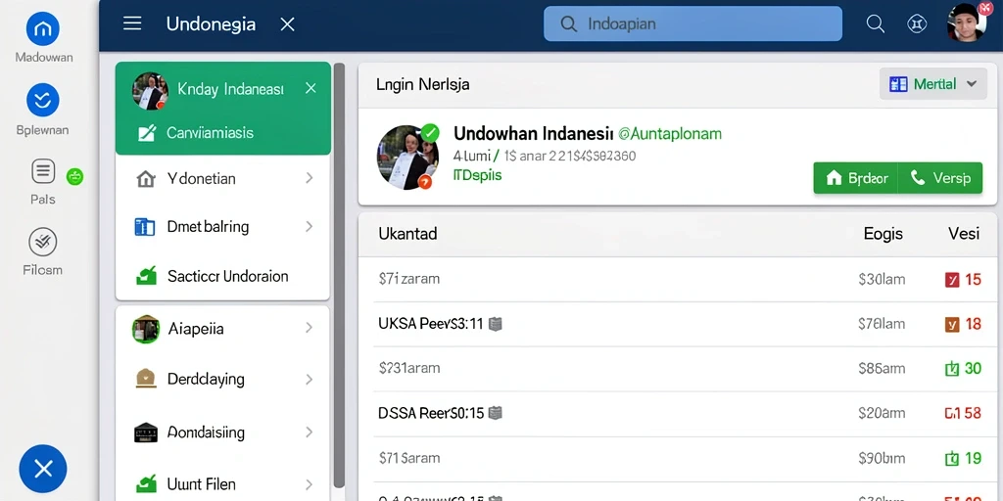
Task: Open the hamburger menu in header
Action: pos(132,24)
